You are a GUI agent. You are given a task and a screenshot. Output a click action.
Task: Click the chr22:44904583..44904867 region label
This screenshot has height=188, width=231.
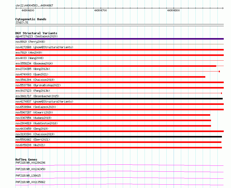(34, 5)
